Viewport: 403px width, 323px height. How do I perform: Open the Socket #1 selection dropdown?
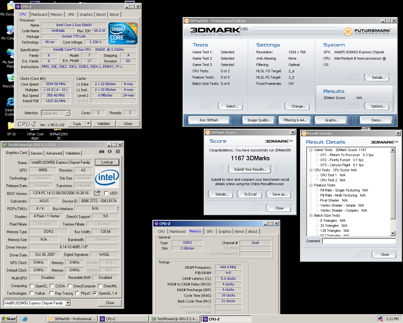pos(67,113)
